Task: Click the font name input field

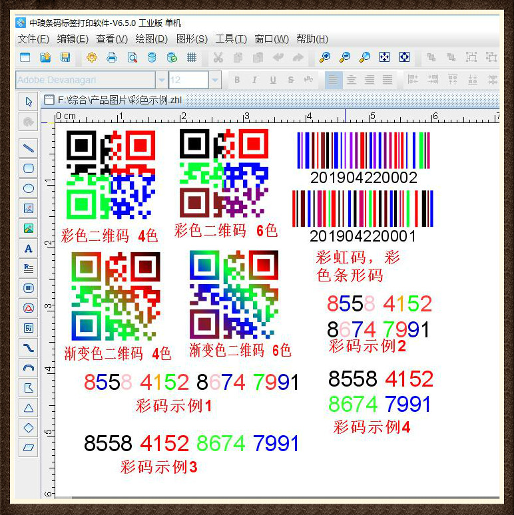Action: tap(85, 80)
